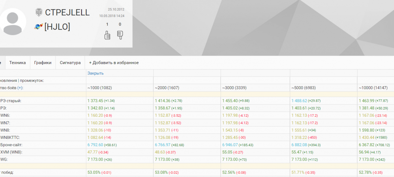Screen dimensions: 394x177
Task: Click the player name CTPEJLELL
Action: 67,12
